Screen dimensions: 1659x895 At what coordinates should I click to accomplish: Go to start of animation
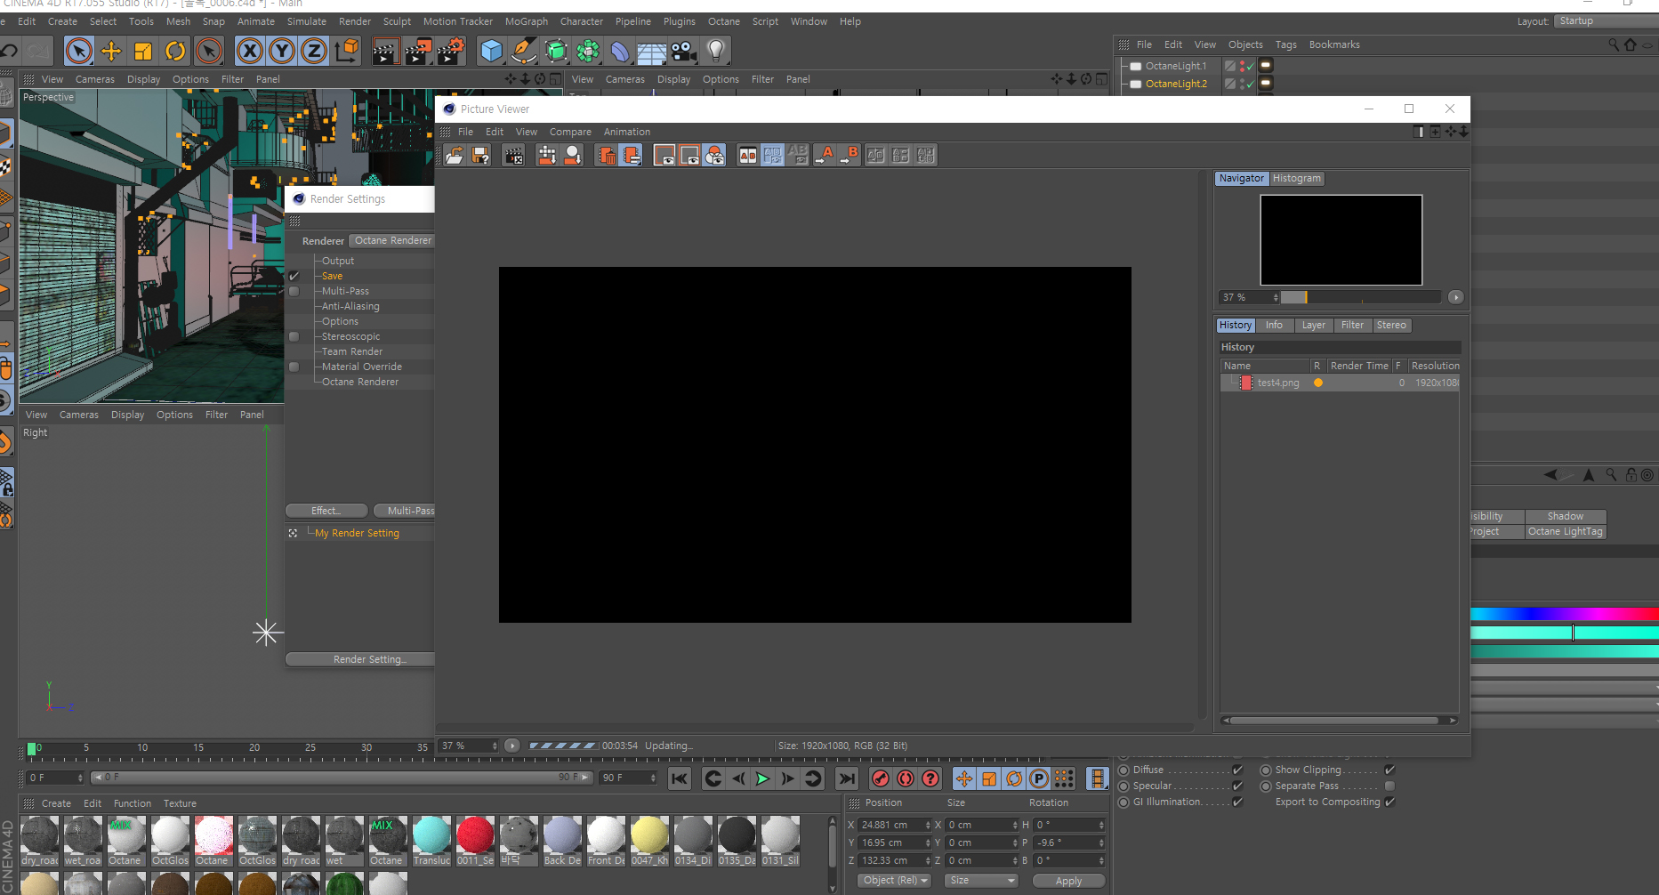[x=680, y=778]
